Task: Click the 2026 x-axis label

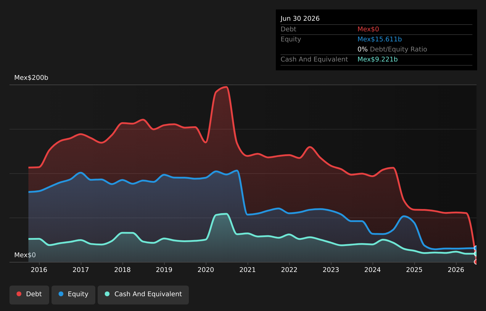Action: [x=456, y=270]
